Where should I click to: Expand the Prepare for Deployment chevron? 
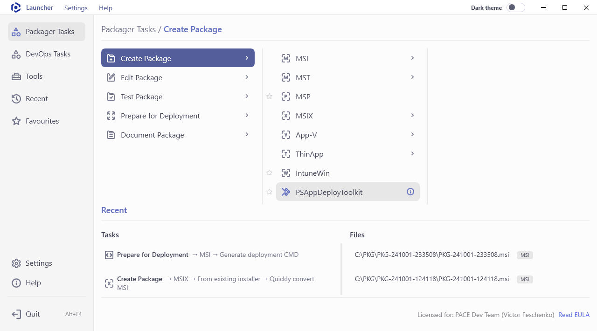coord(247,115)
